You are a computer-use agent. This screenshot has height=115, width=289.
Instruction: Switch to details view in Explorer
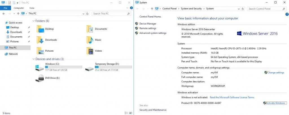click(x=126, y=113)
